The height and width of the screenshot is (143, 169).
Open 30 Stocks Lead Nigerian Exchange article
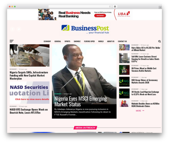(145, 93)
